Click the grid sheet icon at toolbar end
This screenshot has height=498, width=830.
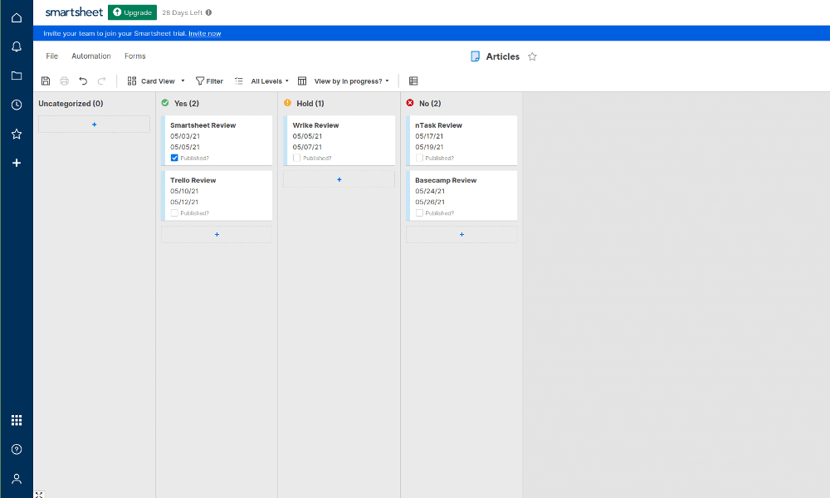click(x=413, y=81)
